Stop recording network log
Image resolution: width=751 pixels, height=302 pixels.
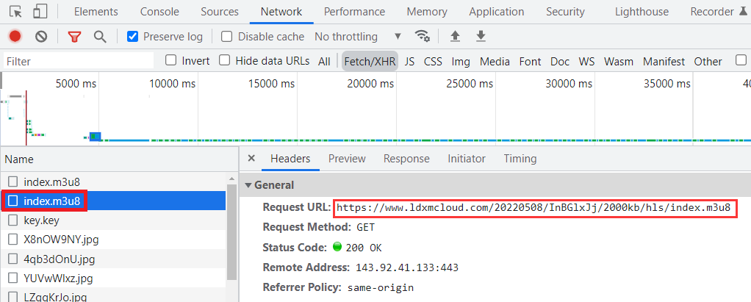tap(15, 37)
